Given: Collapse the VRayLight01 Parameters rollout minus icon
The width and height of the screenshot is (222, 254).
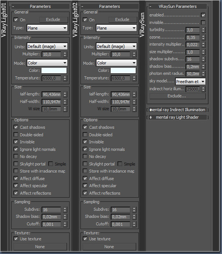Looking at the screenshot, I should point(13,6).
